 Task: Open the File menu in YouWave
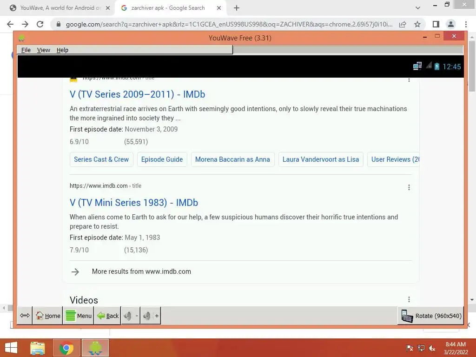(26, 50)
